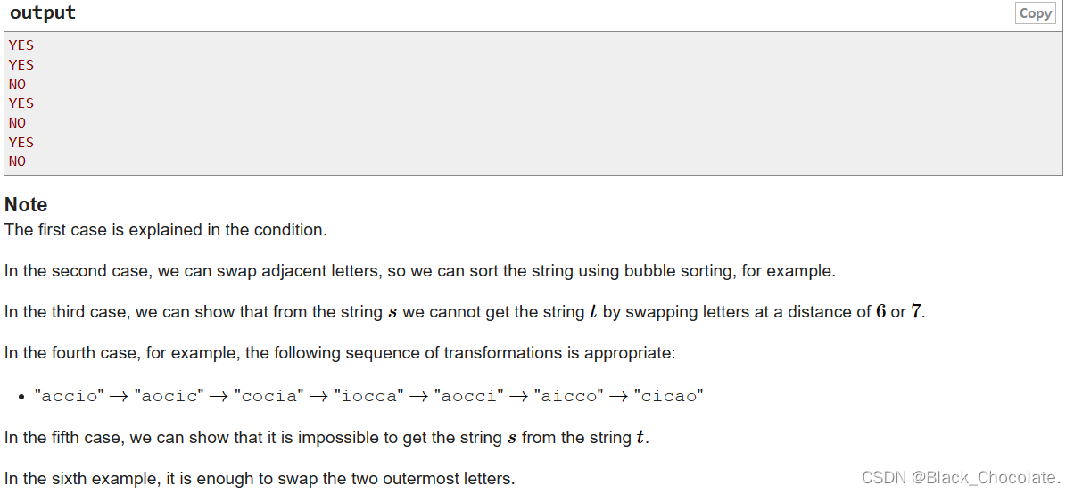Click the last NO output line
This screenshot has height=494, width=1074.
[x=18, y=161]
